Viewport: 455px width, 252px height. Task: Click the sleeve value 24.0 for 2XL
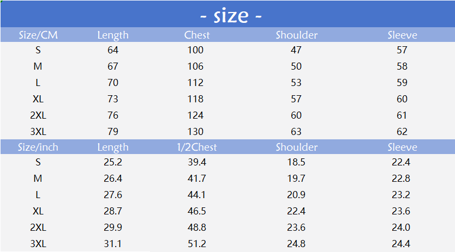coord(403,228)
